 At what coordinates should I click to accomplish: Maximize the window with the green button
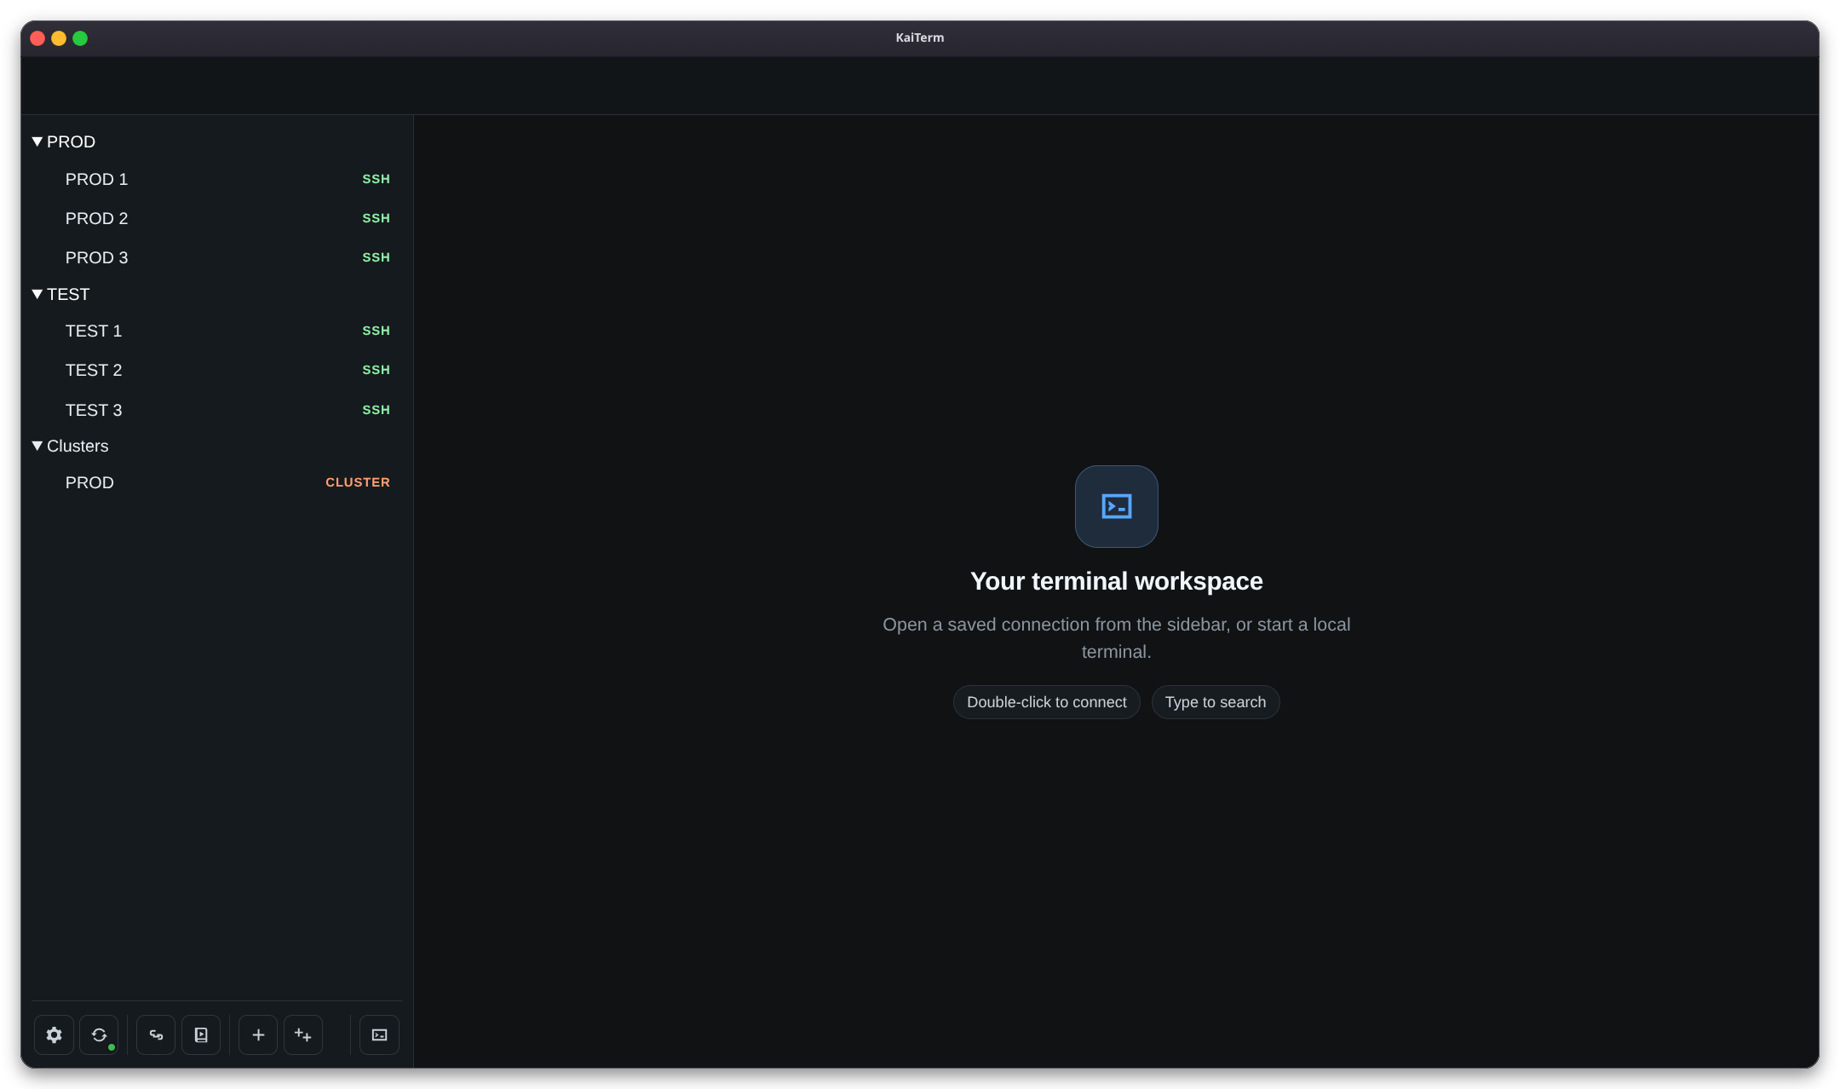click(x=80, y=38)
